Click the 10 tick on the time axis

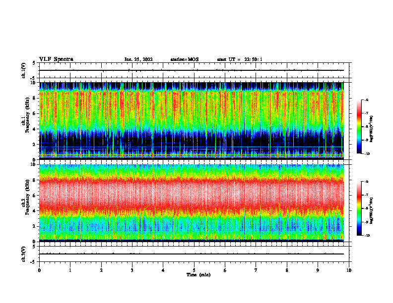[349, 270]
